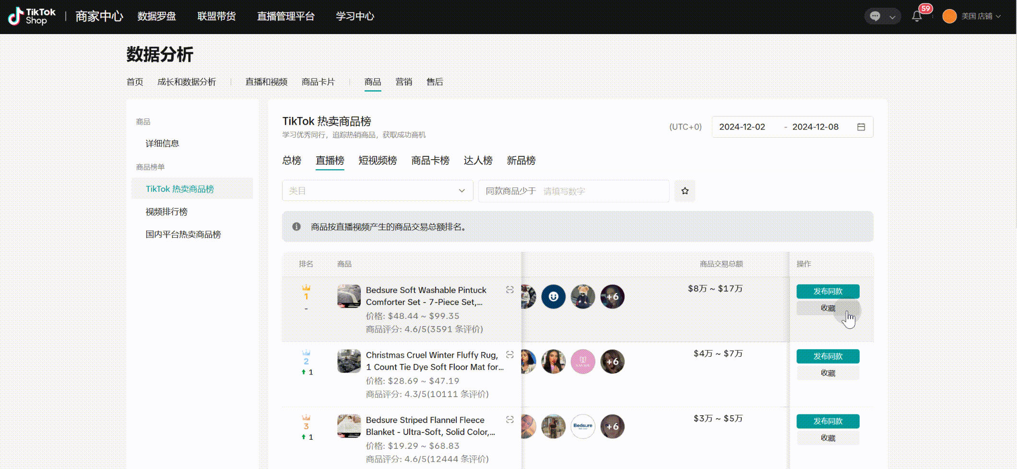Open the date range calendar icon

(861, 127)
